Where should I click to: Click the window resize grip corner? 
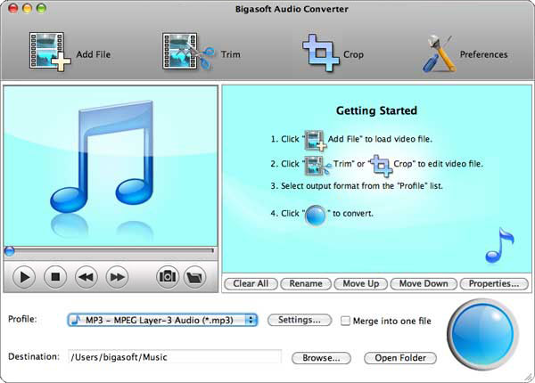(529, 377)
